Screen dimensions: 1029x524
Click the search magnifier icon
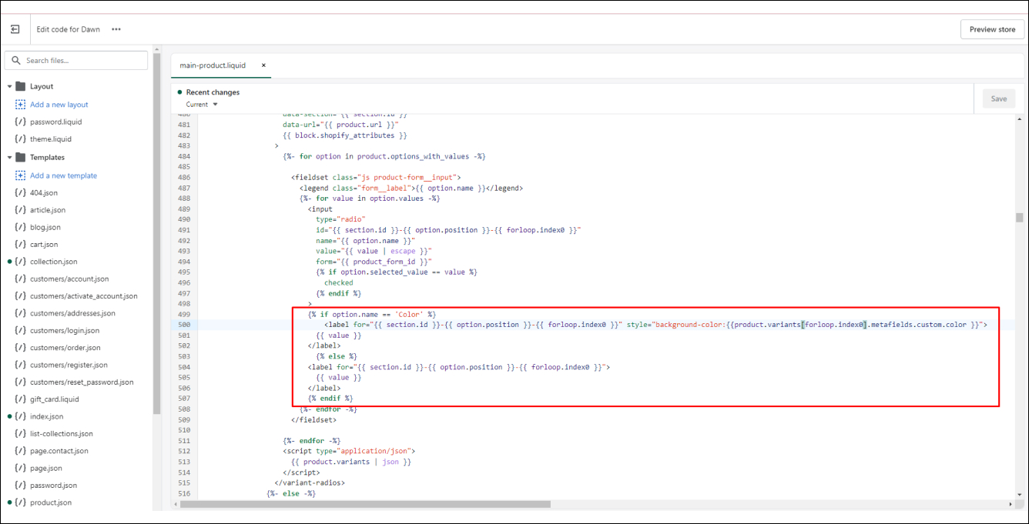click(17, 61)
